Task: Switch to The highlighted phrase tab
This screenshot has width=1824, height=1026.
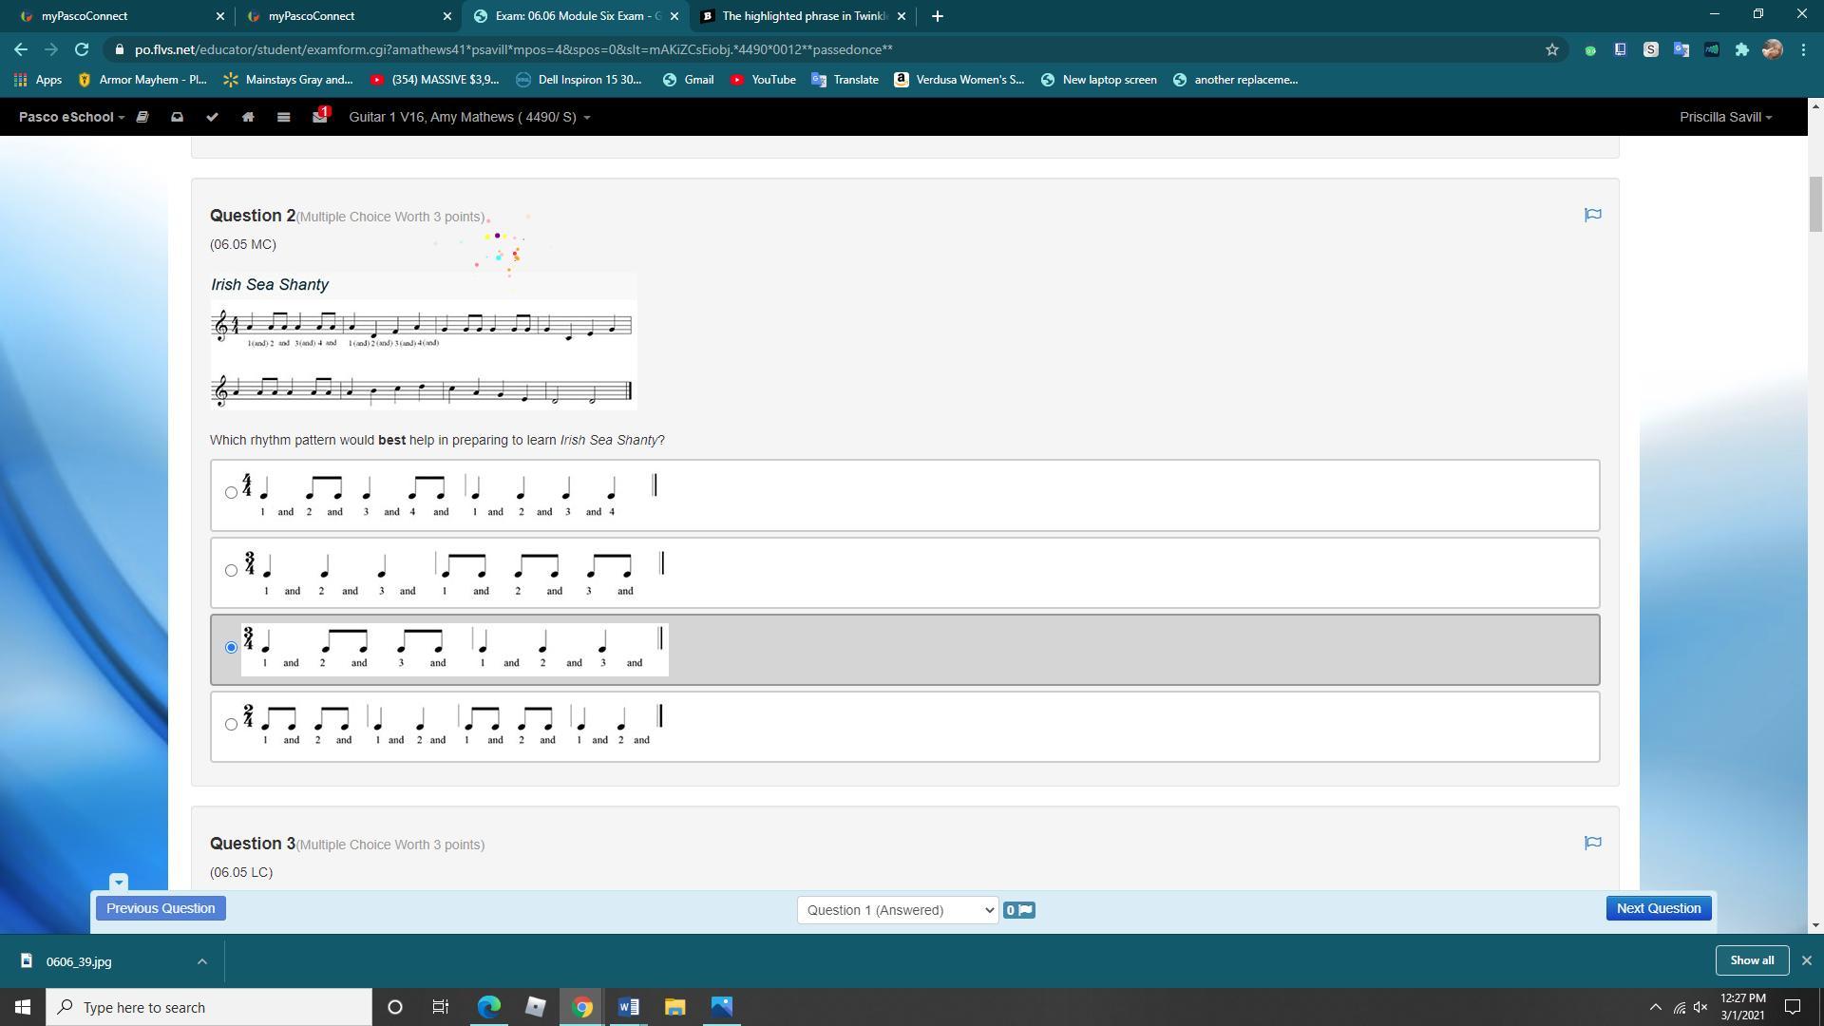Action: 803,16
